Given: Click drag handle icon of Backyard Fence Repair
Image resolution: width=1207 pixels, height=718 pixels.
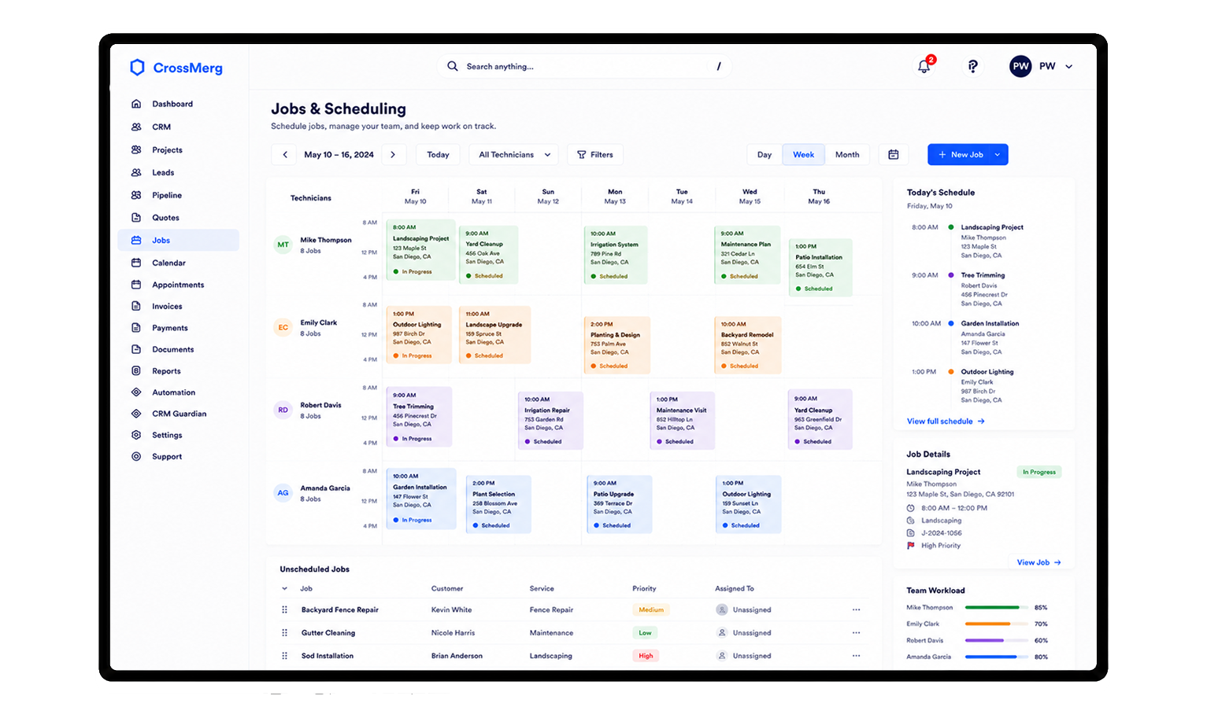Looking at the screenshot, I should 284,609.
